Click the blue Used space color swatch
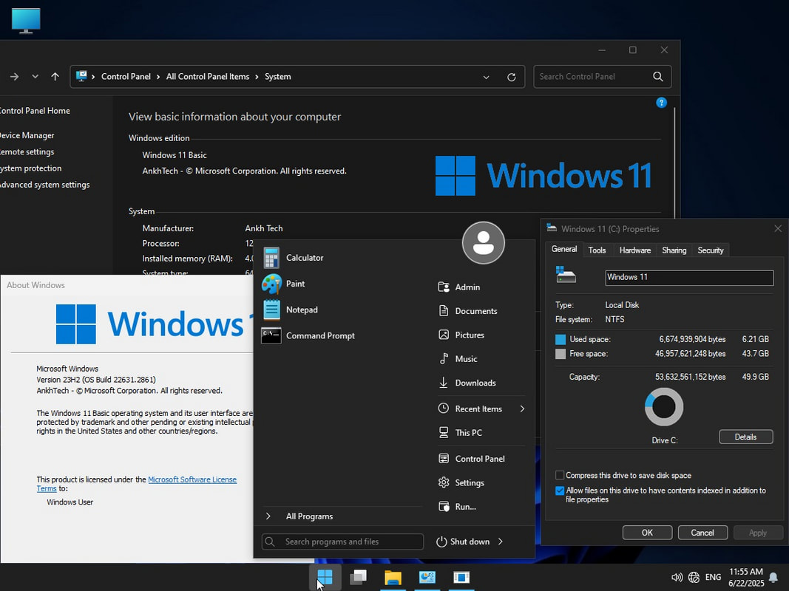789x591 pixels. click(561, 340)
